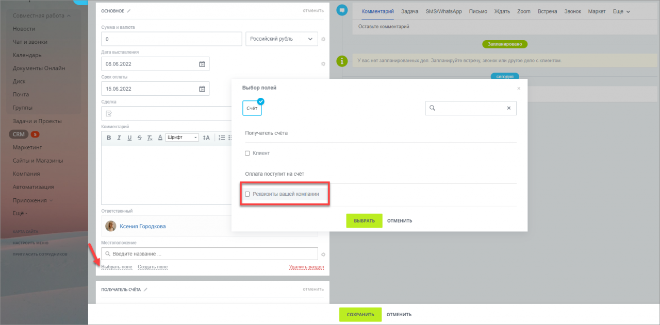Switch to Встреча tab
660x325 pixels.
click(x=547, y=11)
